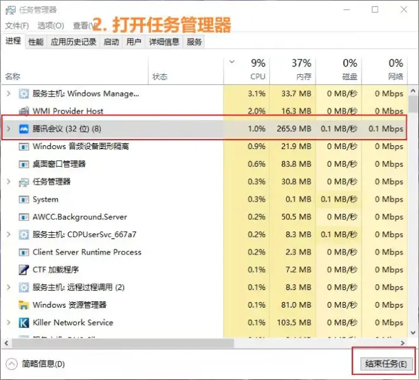
Task: Sort by the 状态 column header
Action: [186, 71]
